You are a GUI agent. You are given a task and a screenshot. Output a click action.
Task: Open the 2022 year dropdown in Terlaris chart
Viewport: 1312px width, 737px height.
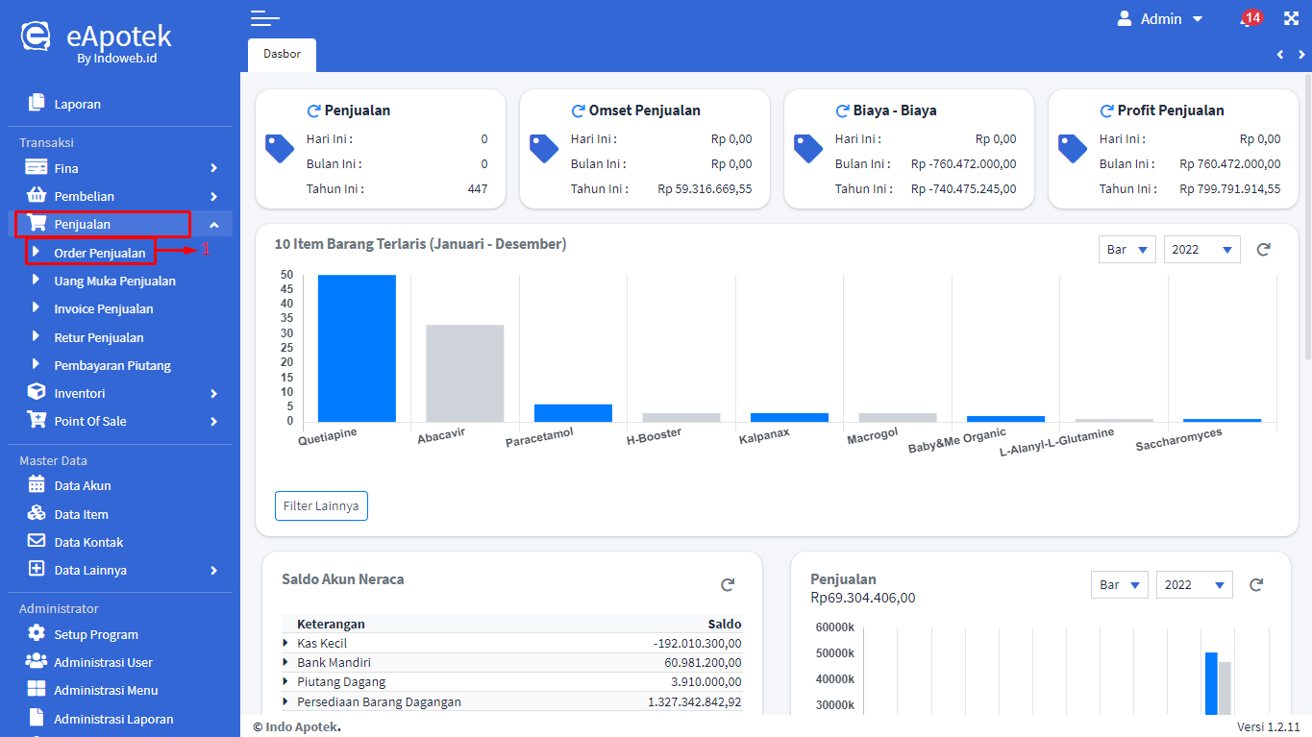1201,250
